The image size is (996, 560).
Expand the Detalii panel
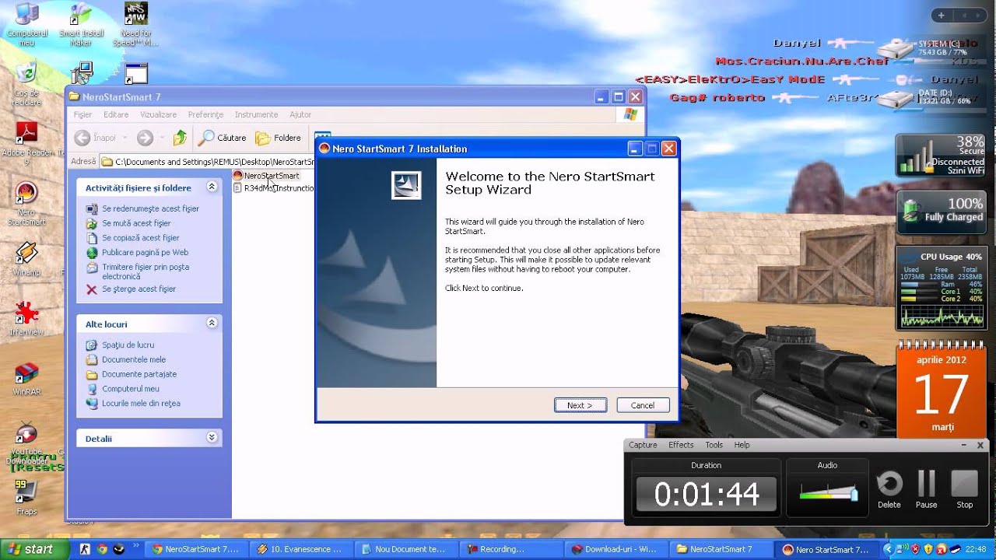[x=212, y=438]
